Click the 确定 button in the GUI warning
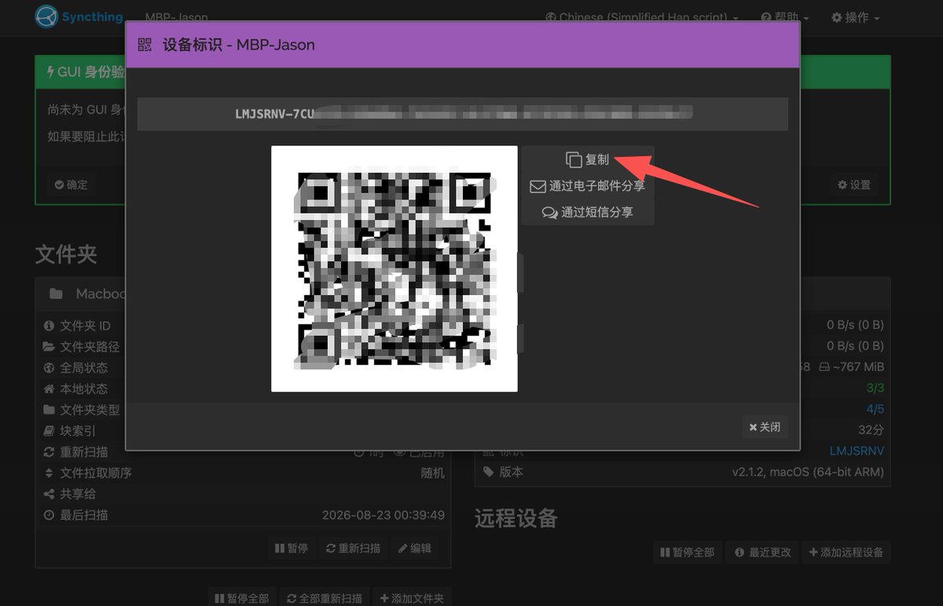 pyautogui.click(x=71, y=184)
